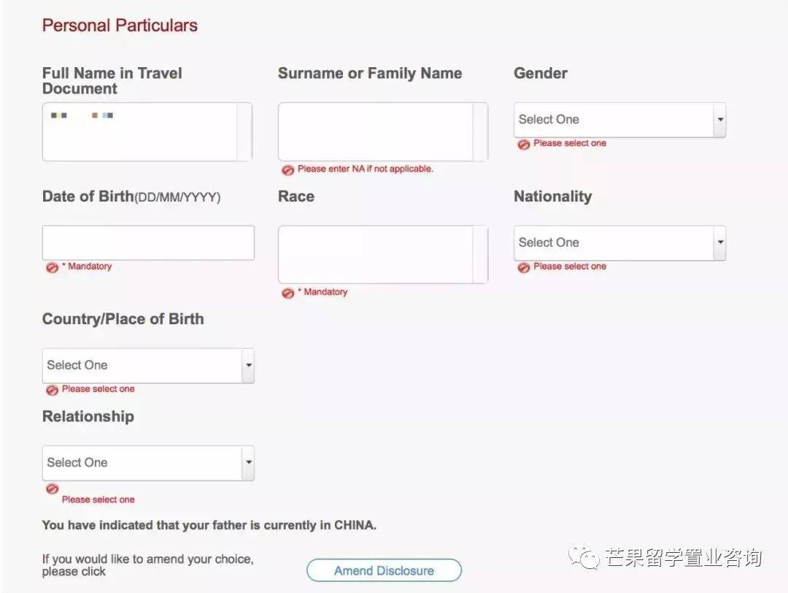788x593 pixels.
Task: Click error icon under Surname field
Action: 288,169
